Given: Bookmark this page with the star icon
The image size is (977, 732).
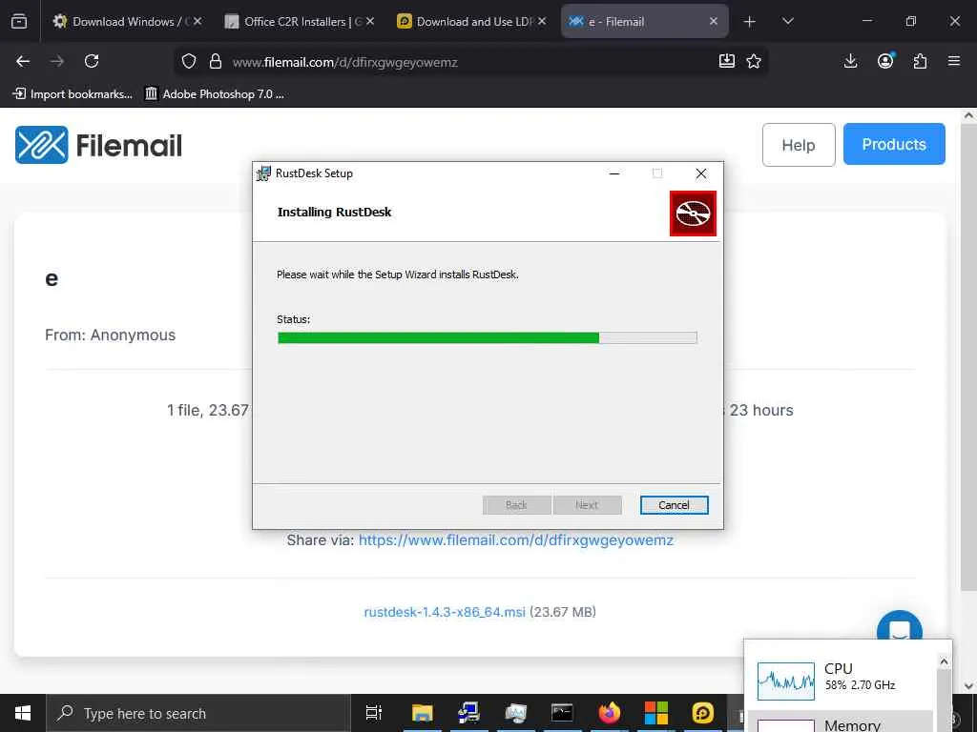Looking at the screenshot, I should pos(754,61).
